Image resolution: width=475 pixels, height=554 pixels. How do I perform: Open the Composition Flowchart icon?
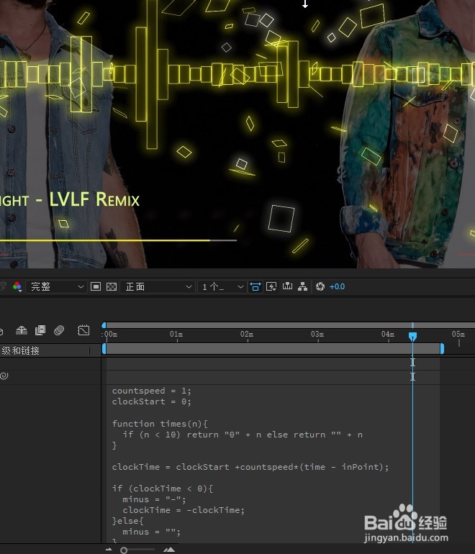pyautogui.click(x=302, y=286)
